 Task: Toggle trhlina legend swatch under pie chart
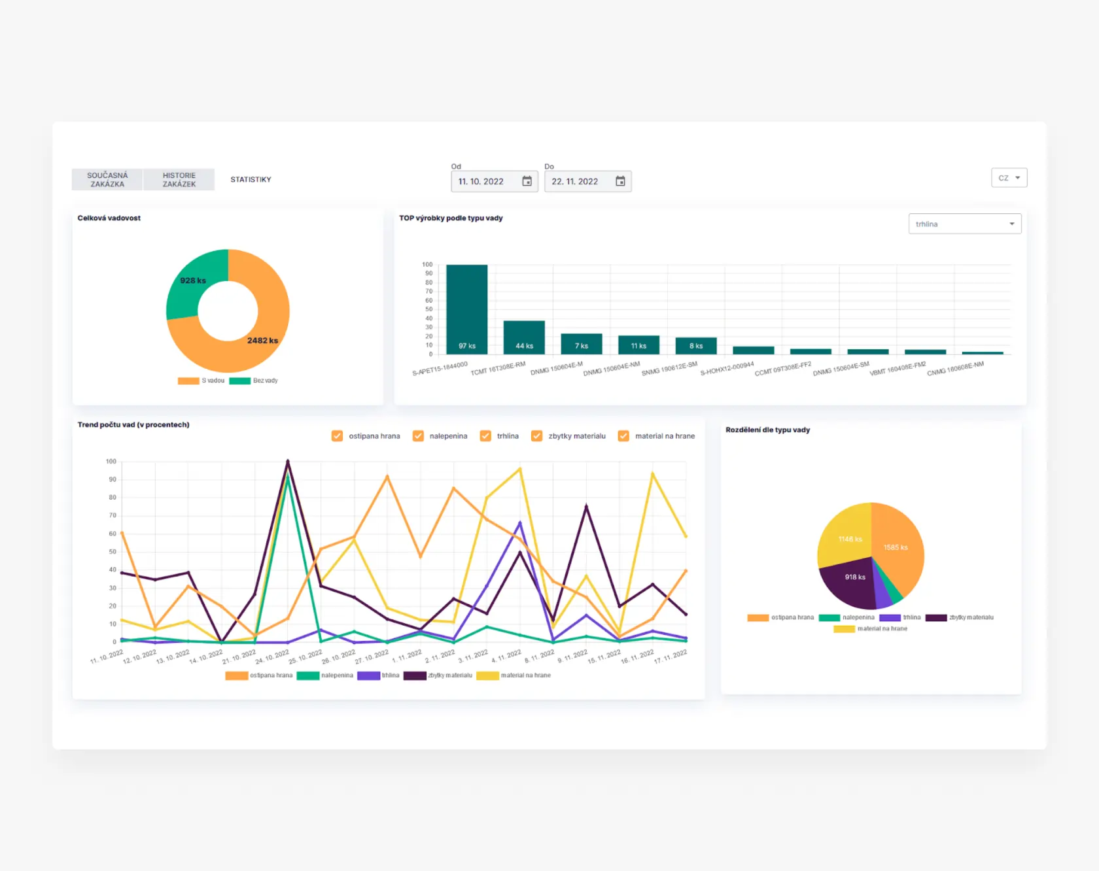coord(890,617)
